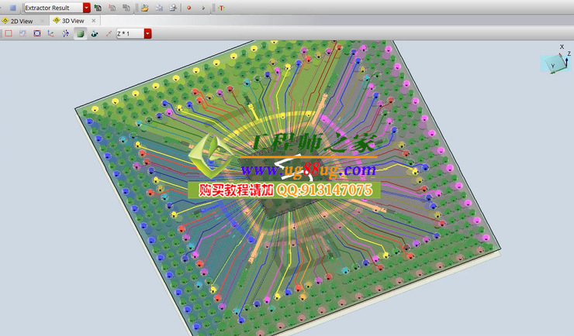The image size is (574, 336).
Task: Close the 2D View tab
Action: [43, 21]
